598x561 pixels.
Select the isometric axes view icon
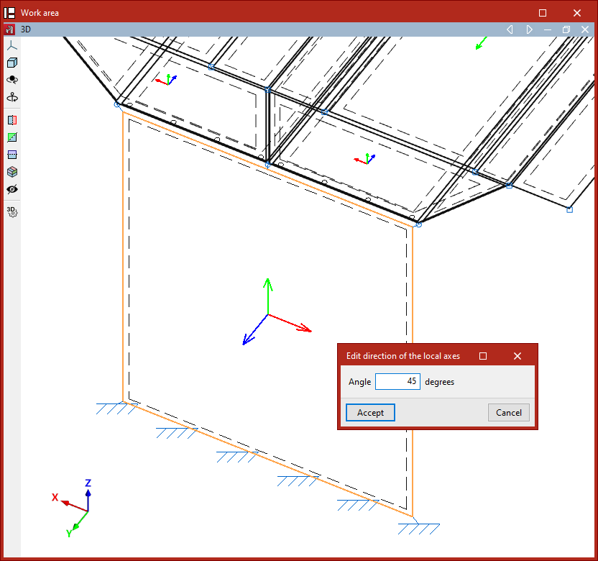click(x=12, y=46)
